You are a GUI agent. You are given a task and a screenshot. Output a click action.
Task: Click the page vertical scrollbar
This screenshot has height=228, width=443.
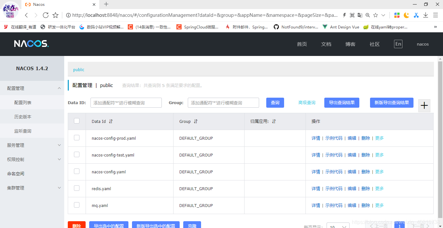[x=440, y=139]
